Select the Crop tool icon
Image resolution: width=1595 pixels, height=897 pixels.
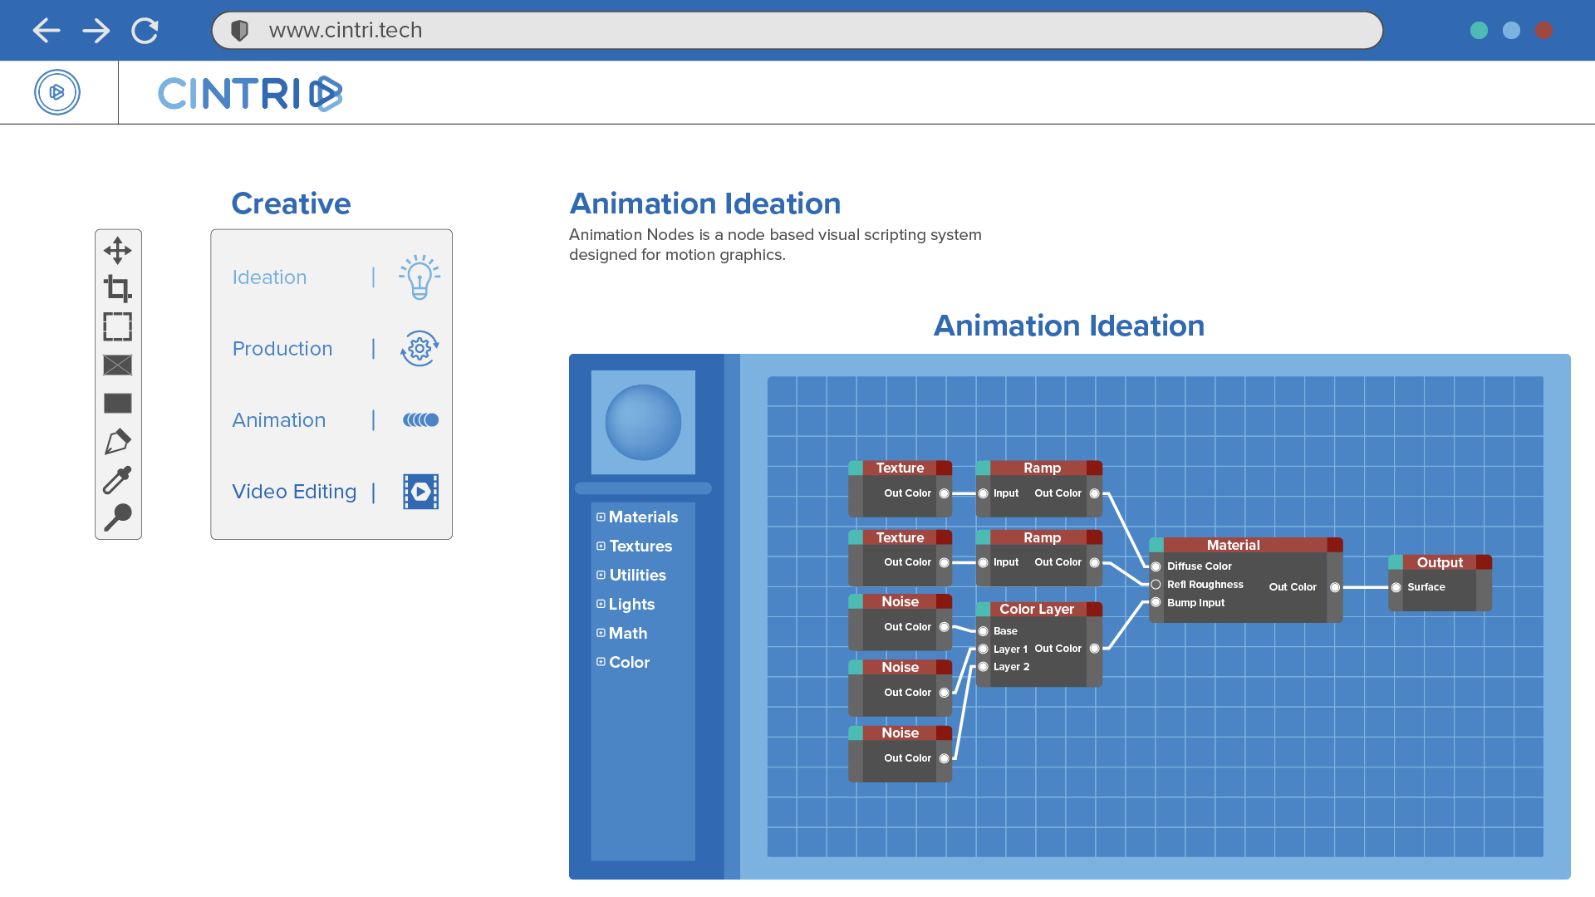point(117,288)
